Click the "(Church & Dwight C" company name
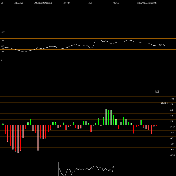Viewport: 176px width, 176px height. 147,3
